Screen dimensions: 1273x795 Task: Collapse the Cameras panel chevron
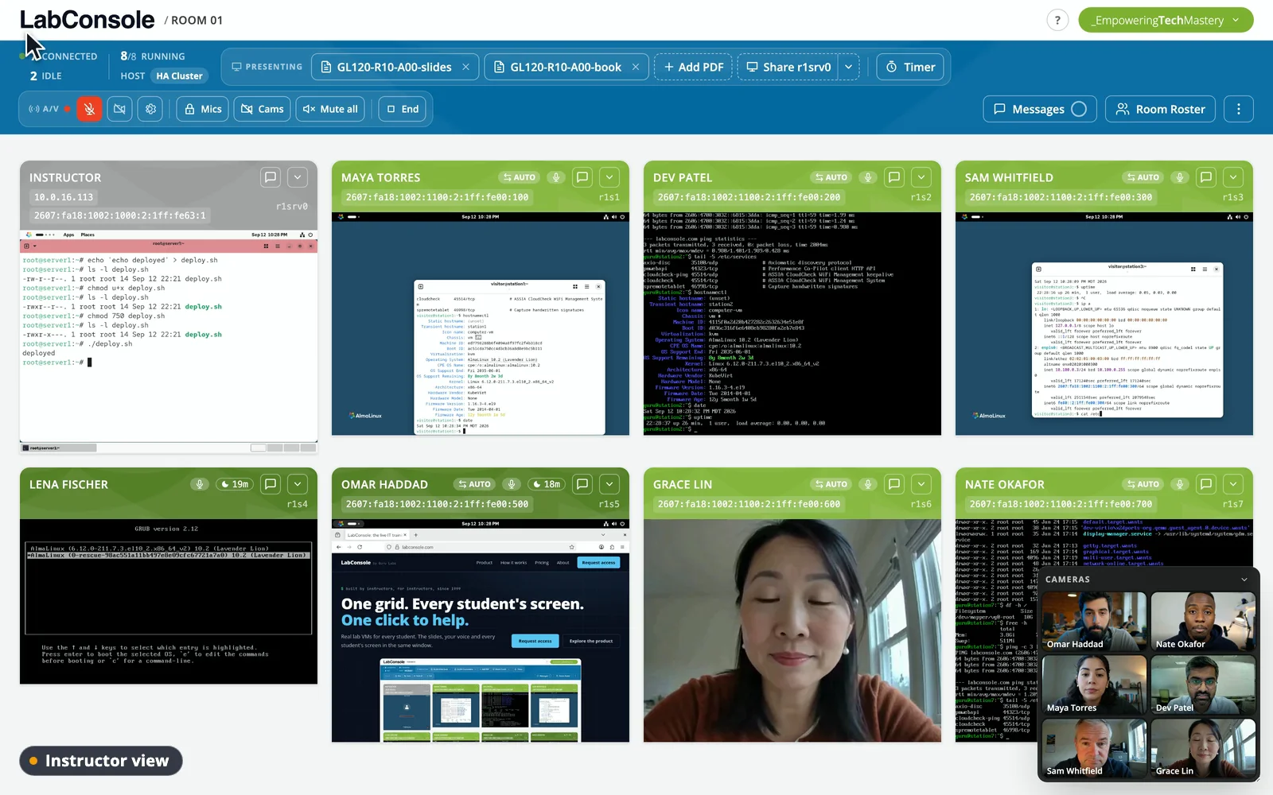click(x=1244, y=580)
